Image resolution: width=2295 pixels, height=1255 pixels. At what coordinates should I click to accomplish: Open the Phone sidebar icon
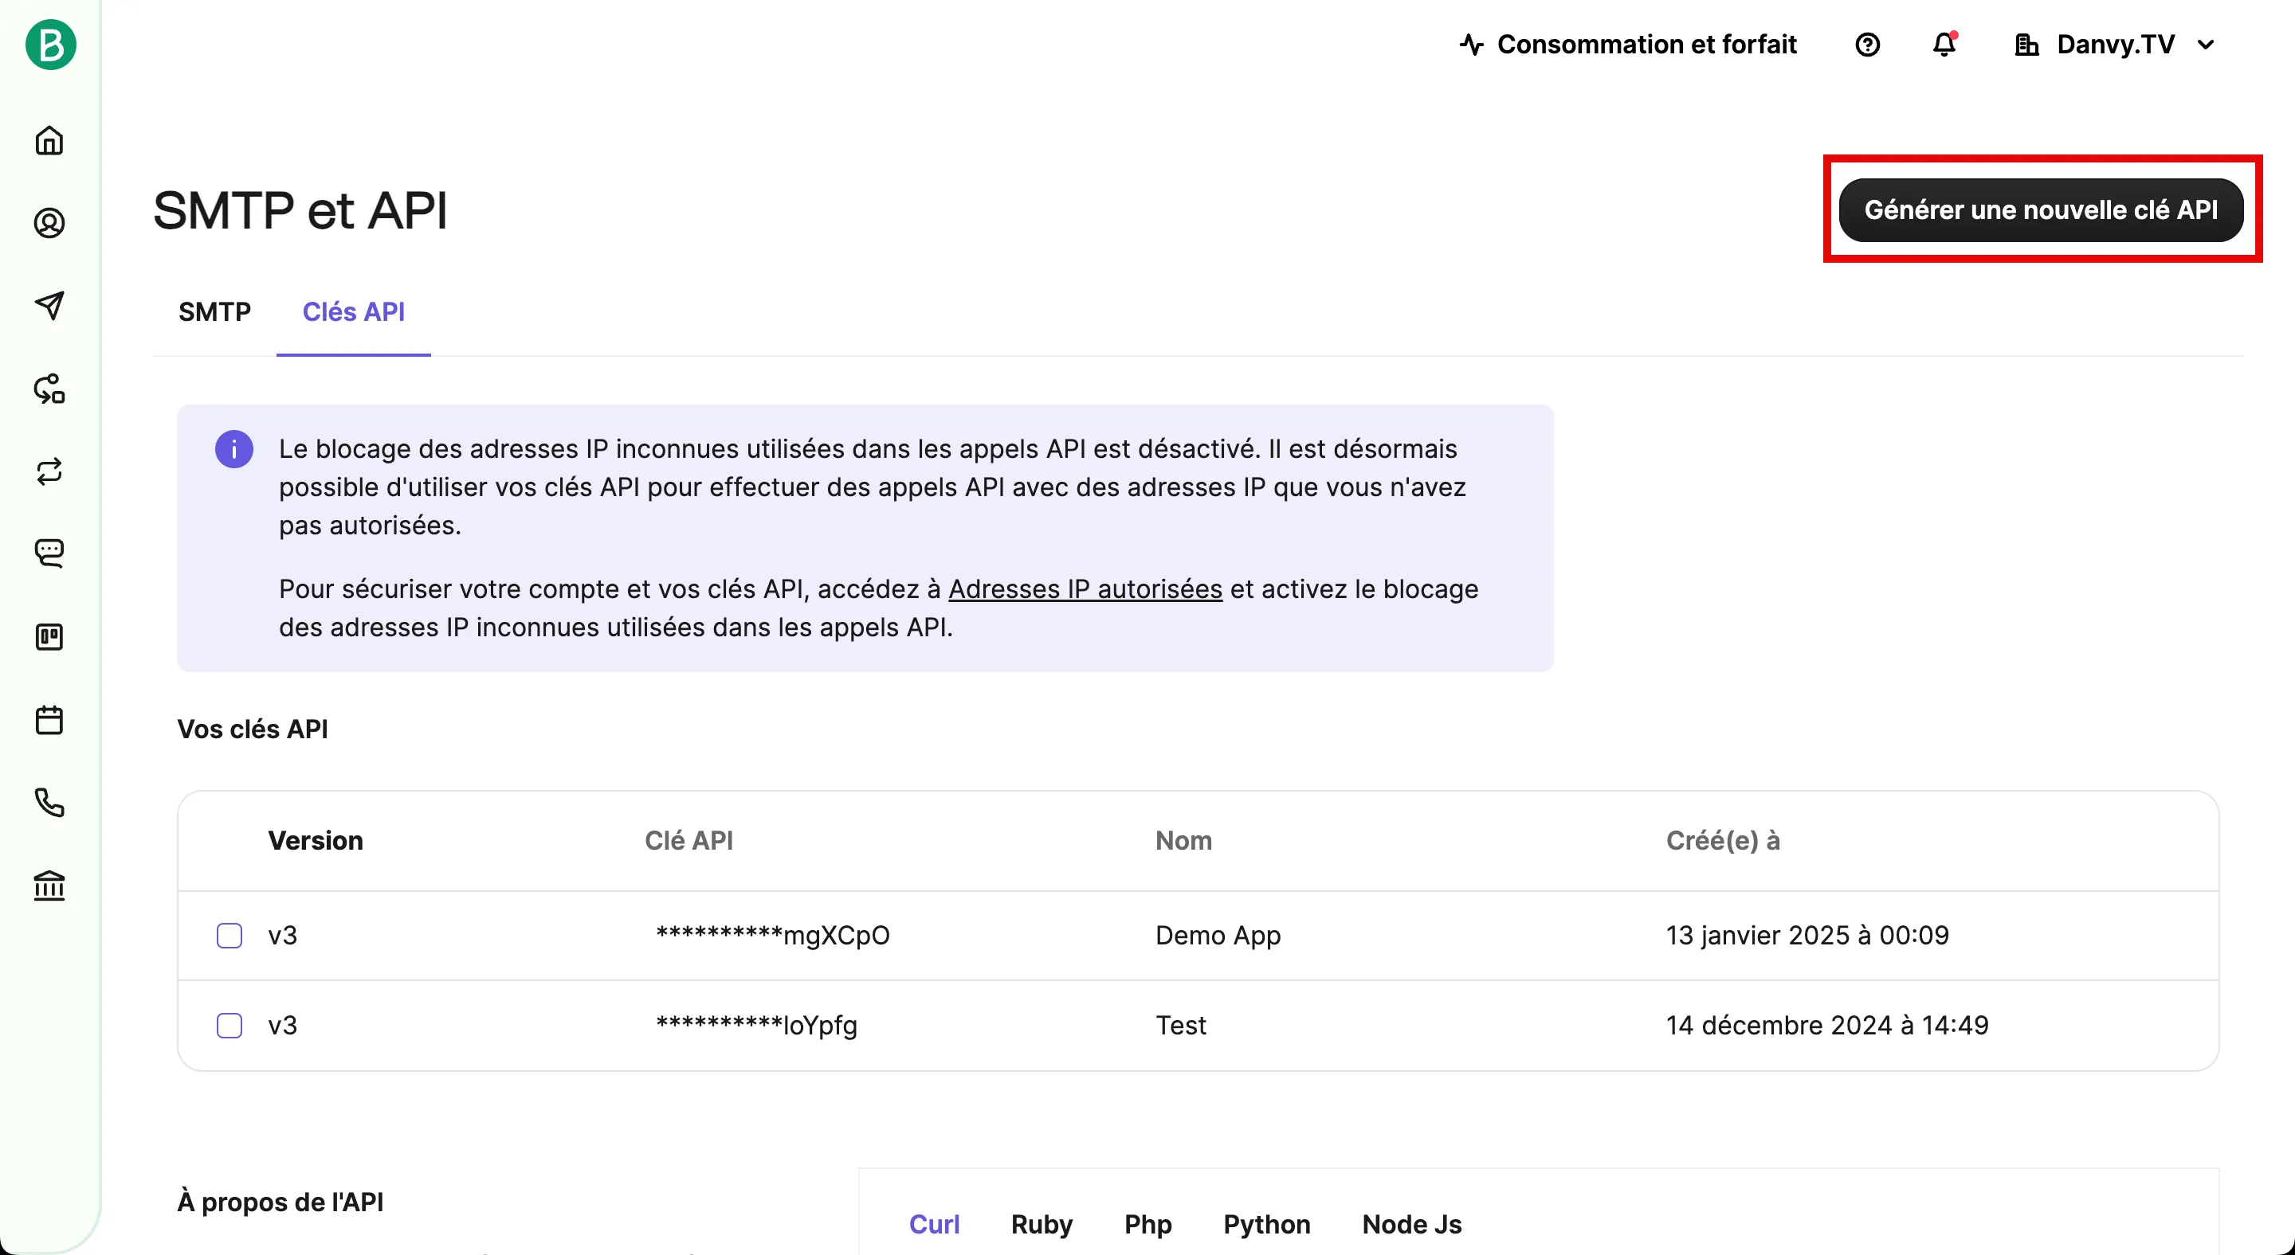50,803
